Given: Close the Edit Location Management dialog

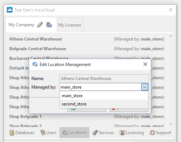Looking at the screenshot, I should coord(145,64).
